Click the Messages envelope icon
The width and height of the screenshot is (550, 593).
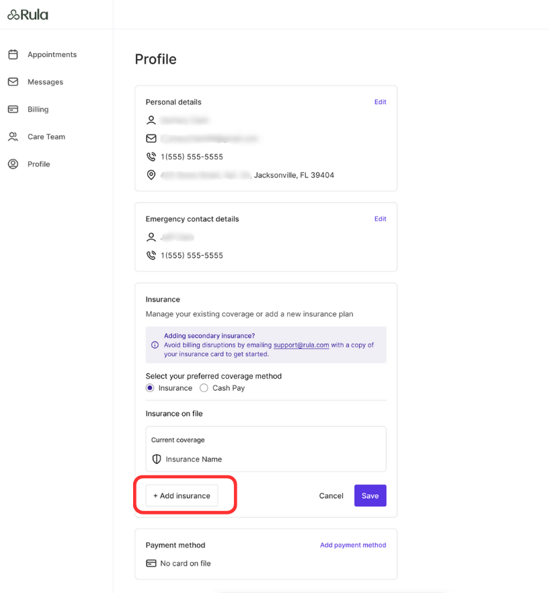click(x=13, y=82)
